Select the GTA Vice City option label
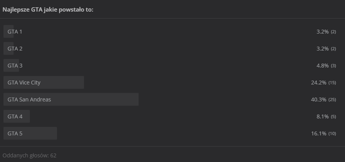 (24, 83)
